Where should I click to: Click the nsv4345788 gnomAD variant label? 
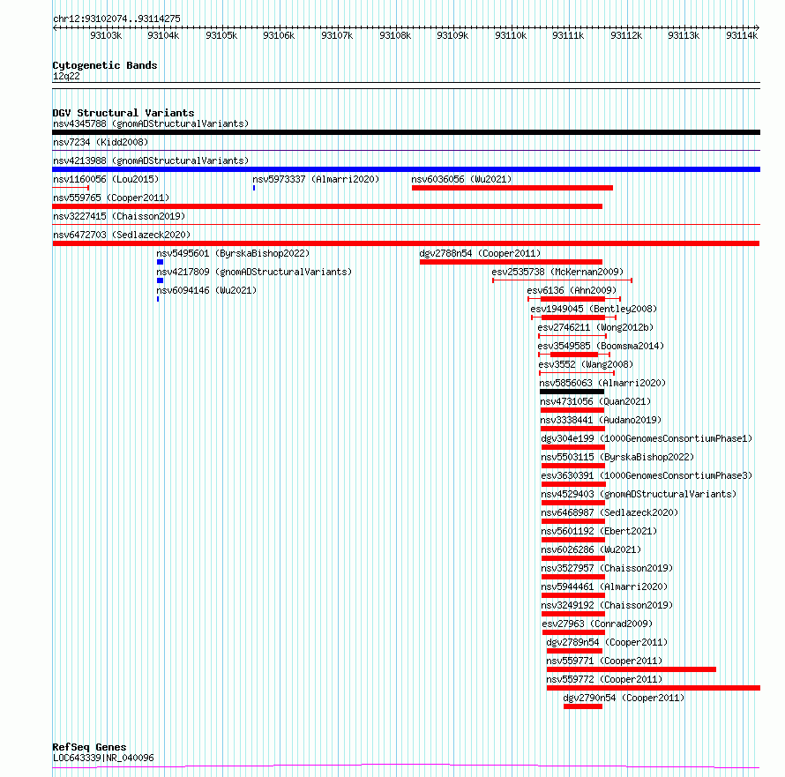pyautogui.click(x=151, y=123)
